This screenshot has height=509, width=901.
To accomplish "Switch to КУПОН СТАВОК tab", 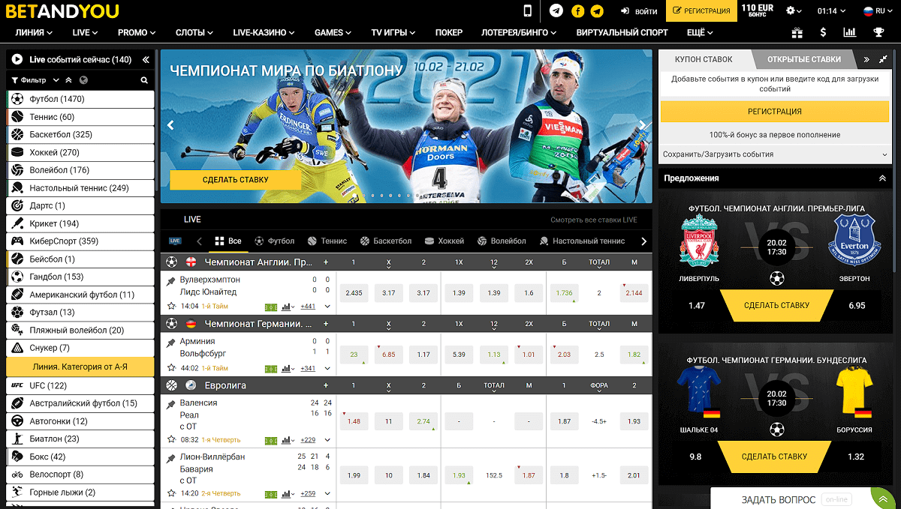I will pyautogui.click(x=704, y=59).
